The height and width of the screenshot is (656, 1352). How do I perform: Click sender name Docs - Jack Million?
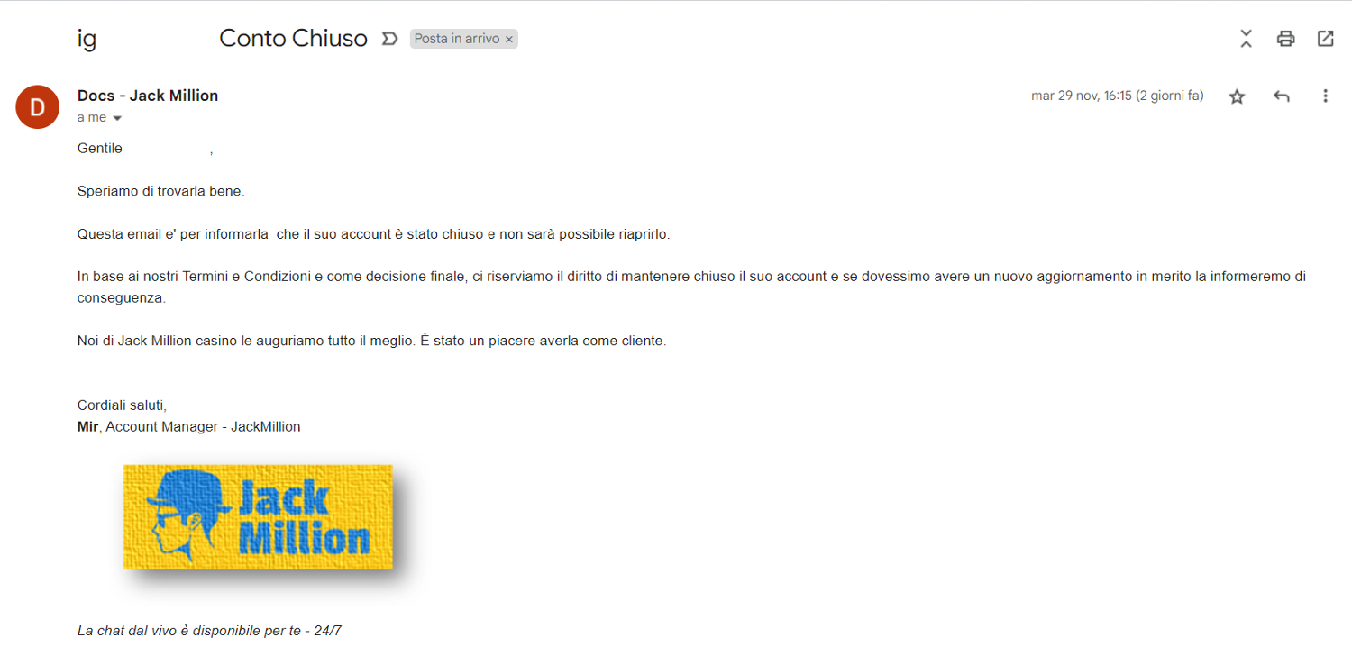tap(148, 96)
